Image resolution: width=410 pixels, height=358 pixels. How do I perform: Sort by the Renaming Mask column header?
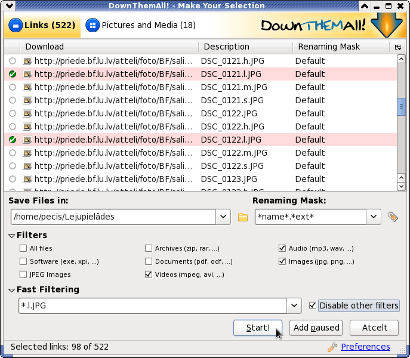point(341,47)
